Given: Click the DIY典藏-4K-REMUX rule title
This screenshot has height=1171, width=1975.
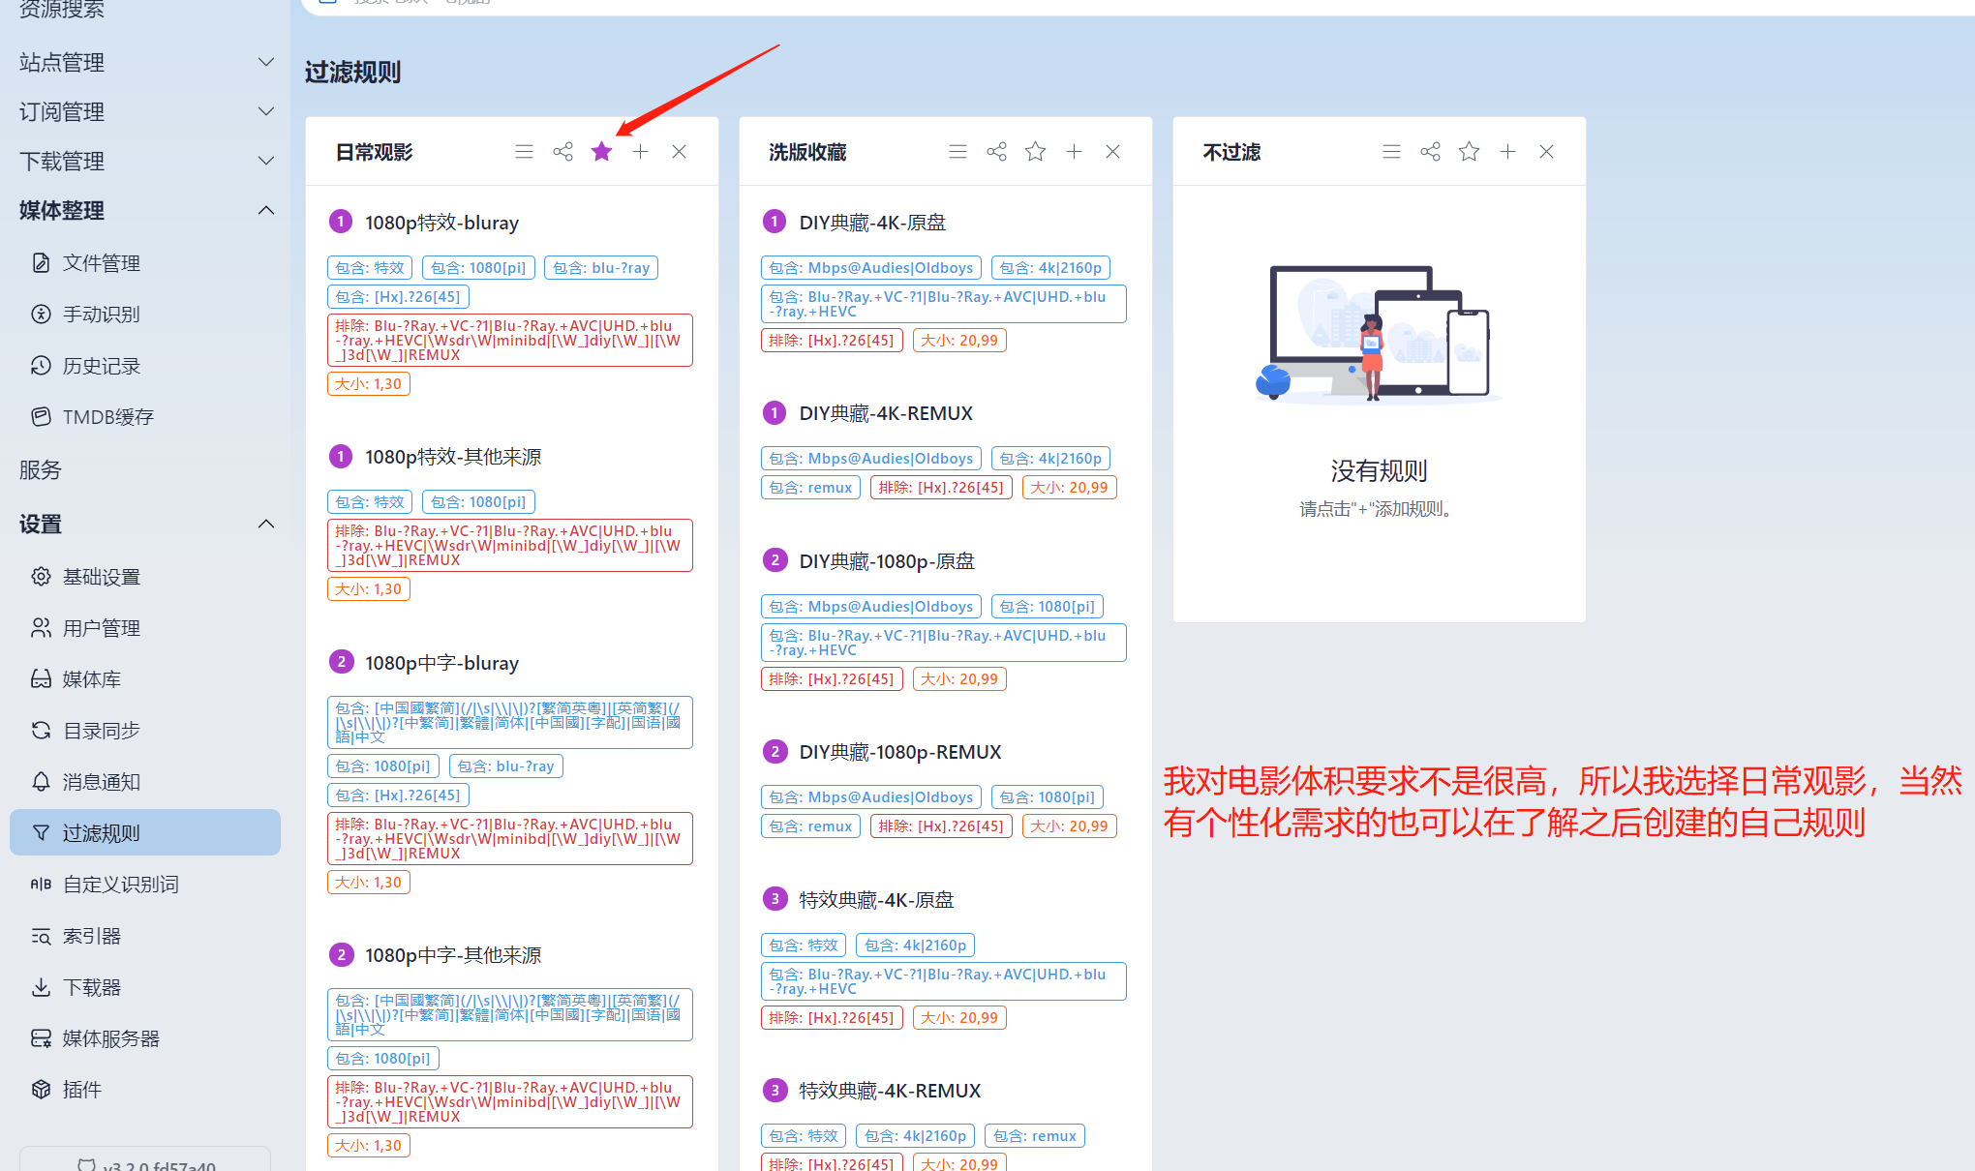Looking at the screenshot, I should (886, 413).
